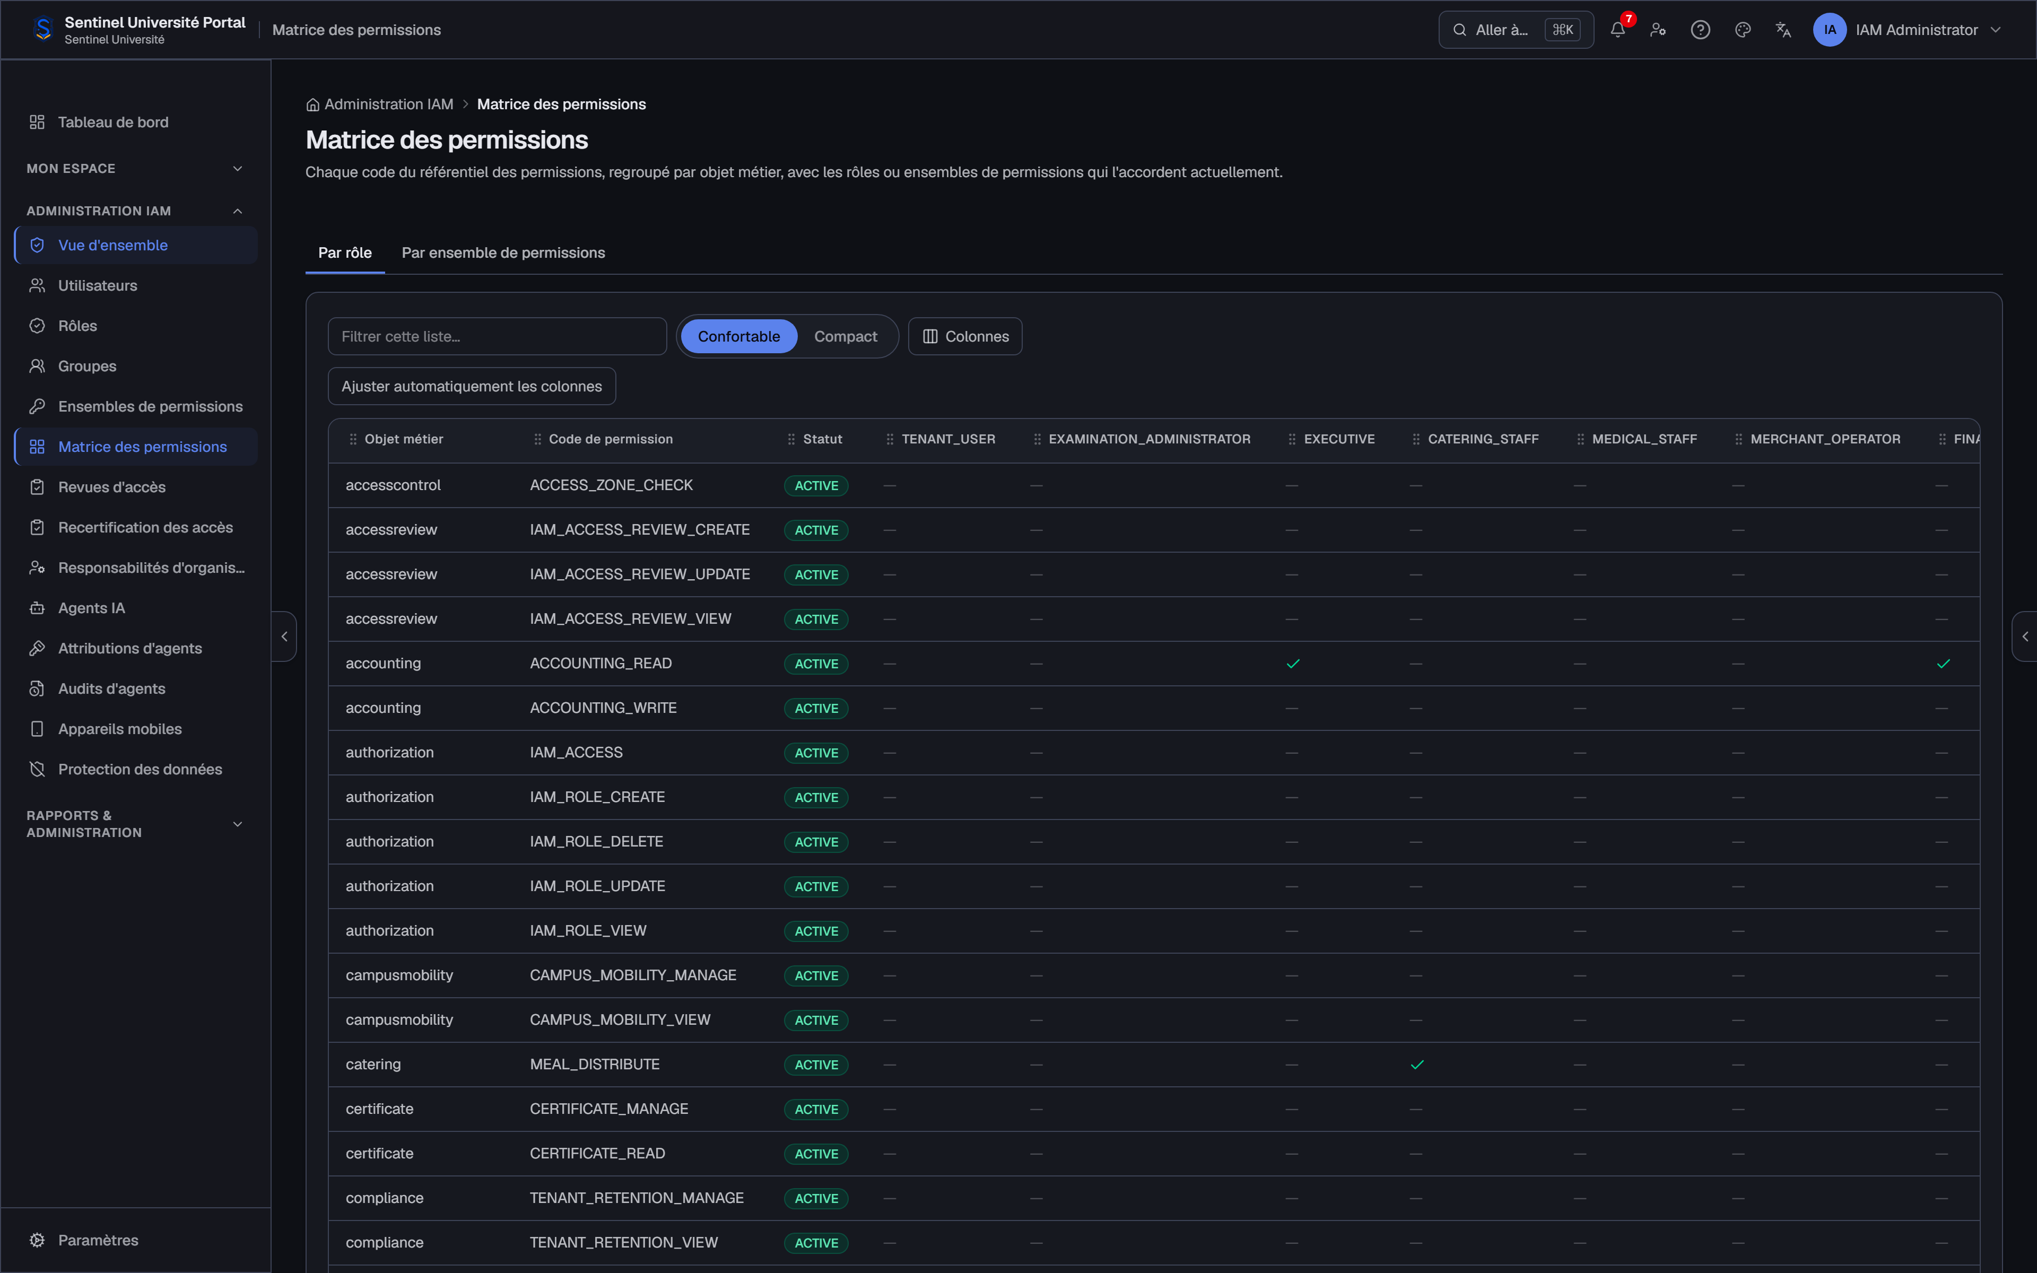This screenshot has height=1273, width=2037.
Task: Expand the right side panel handle
Action: [2024, 636]
